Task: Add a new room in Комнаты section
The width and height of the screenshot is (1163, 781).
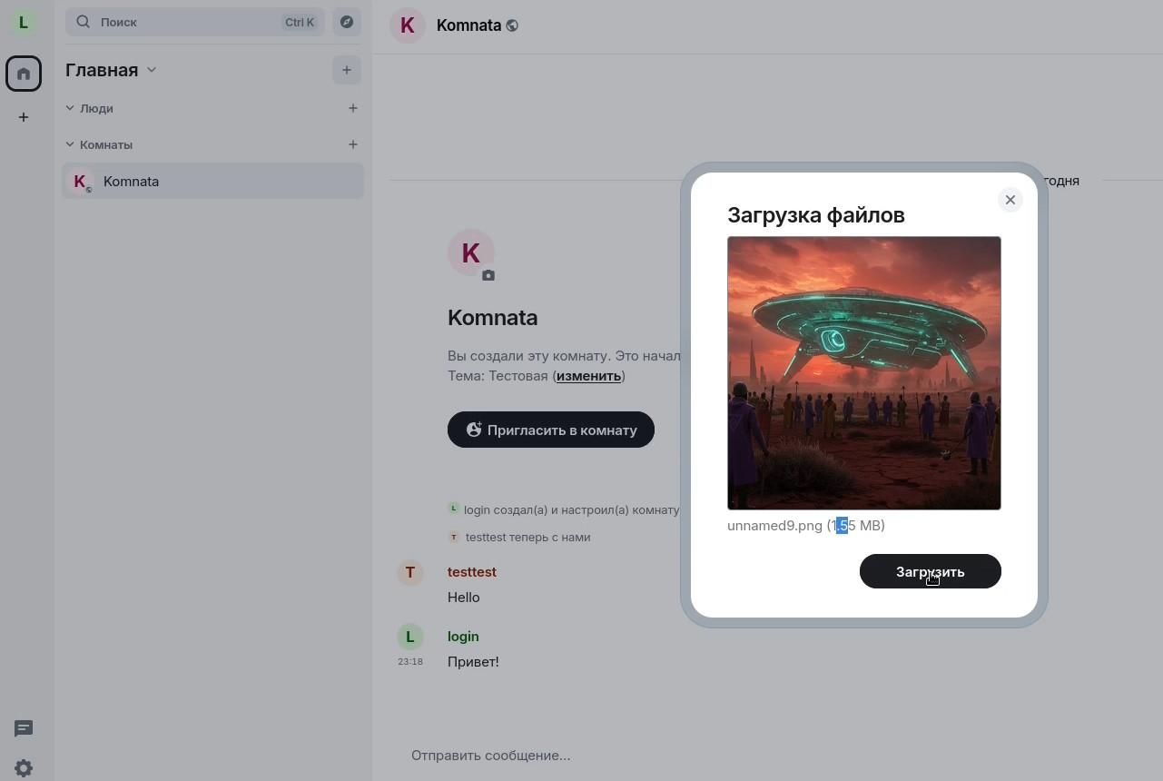Action: (x=353, y=144)
